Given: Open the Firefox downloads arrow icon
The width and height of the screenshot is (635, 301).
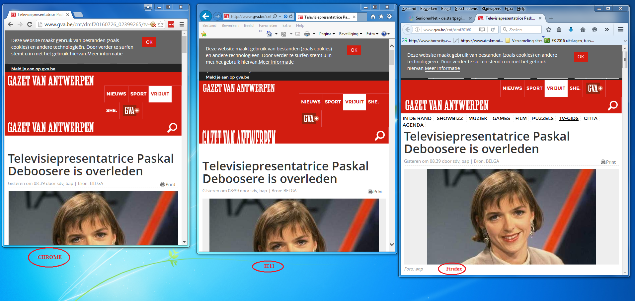Looking at the screenshot, I should tap(571, 30).
